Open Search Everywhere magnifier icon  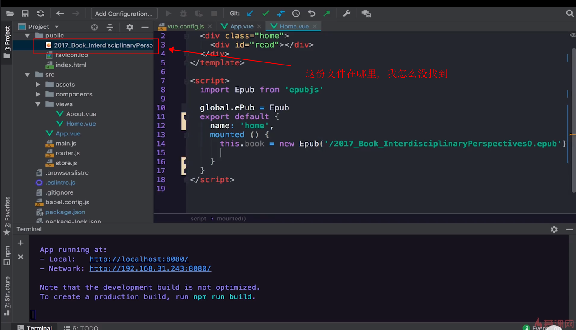[x=570, y=14]
